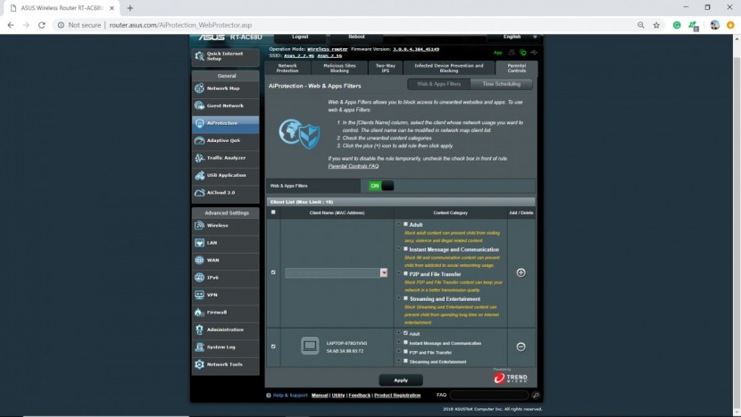The image size is (741, 417).
Task: Click the FAQ search input field
Action: pyautogui.click(x=489, y=396)
